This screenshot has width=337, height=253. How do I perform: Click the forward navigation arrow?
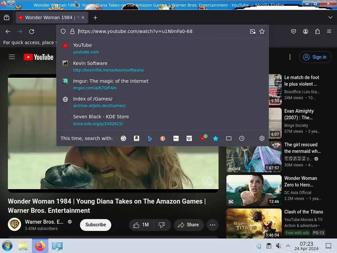[x=20, y=32]
